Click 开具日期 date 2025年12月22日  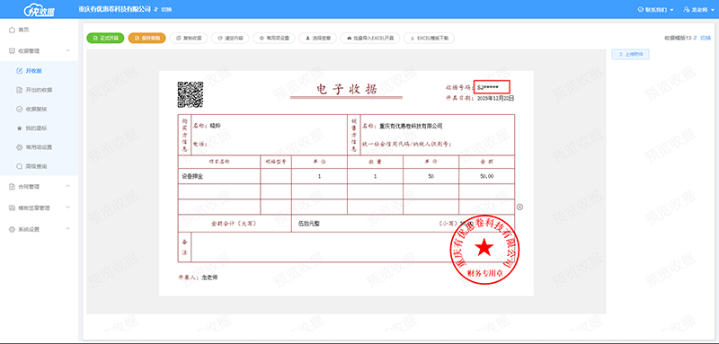(496, 98)
